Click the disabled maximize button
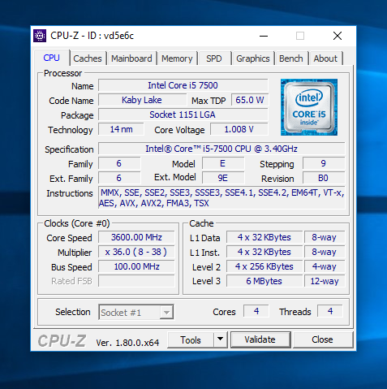The height and width of the screenshot is (389, 387). pos(300,36)
